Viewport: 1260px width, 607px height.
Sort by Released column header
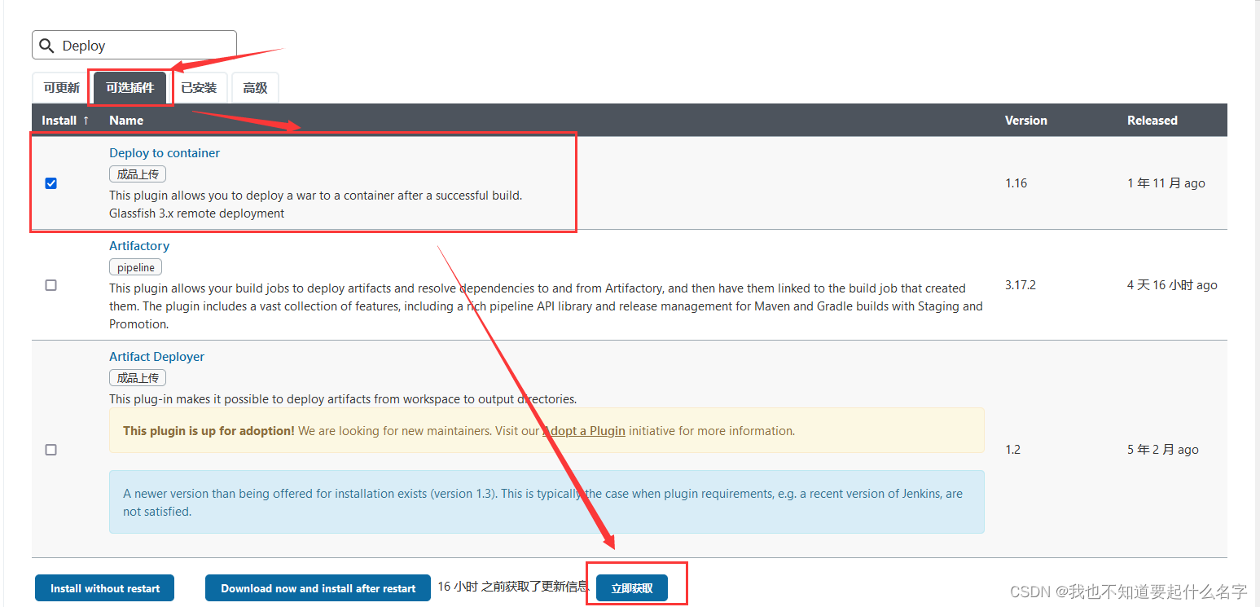point(1152,121)
